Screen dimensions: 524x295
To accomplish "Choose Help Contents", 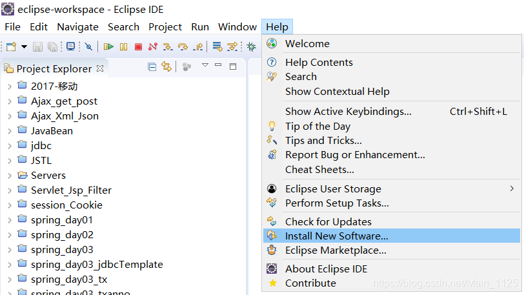I will (x=392, y=62).
